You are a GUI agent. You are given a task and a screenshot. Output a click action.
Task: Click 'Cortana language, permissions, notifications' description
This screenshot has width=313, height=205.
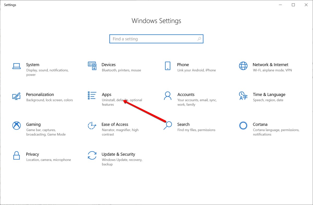pyautogui.click(x=276, y=132)
